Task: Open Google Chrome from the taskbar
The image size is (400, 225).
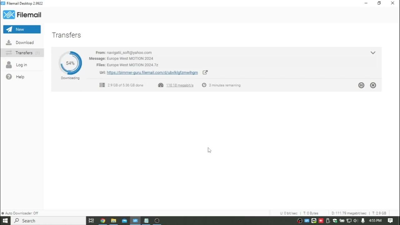Action: pyautogui.click(x=102, y=221)
